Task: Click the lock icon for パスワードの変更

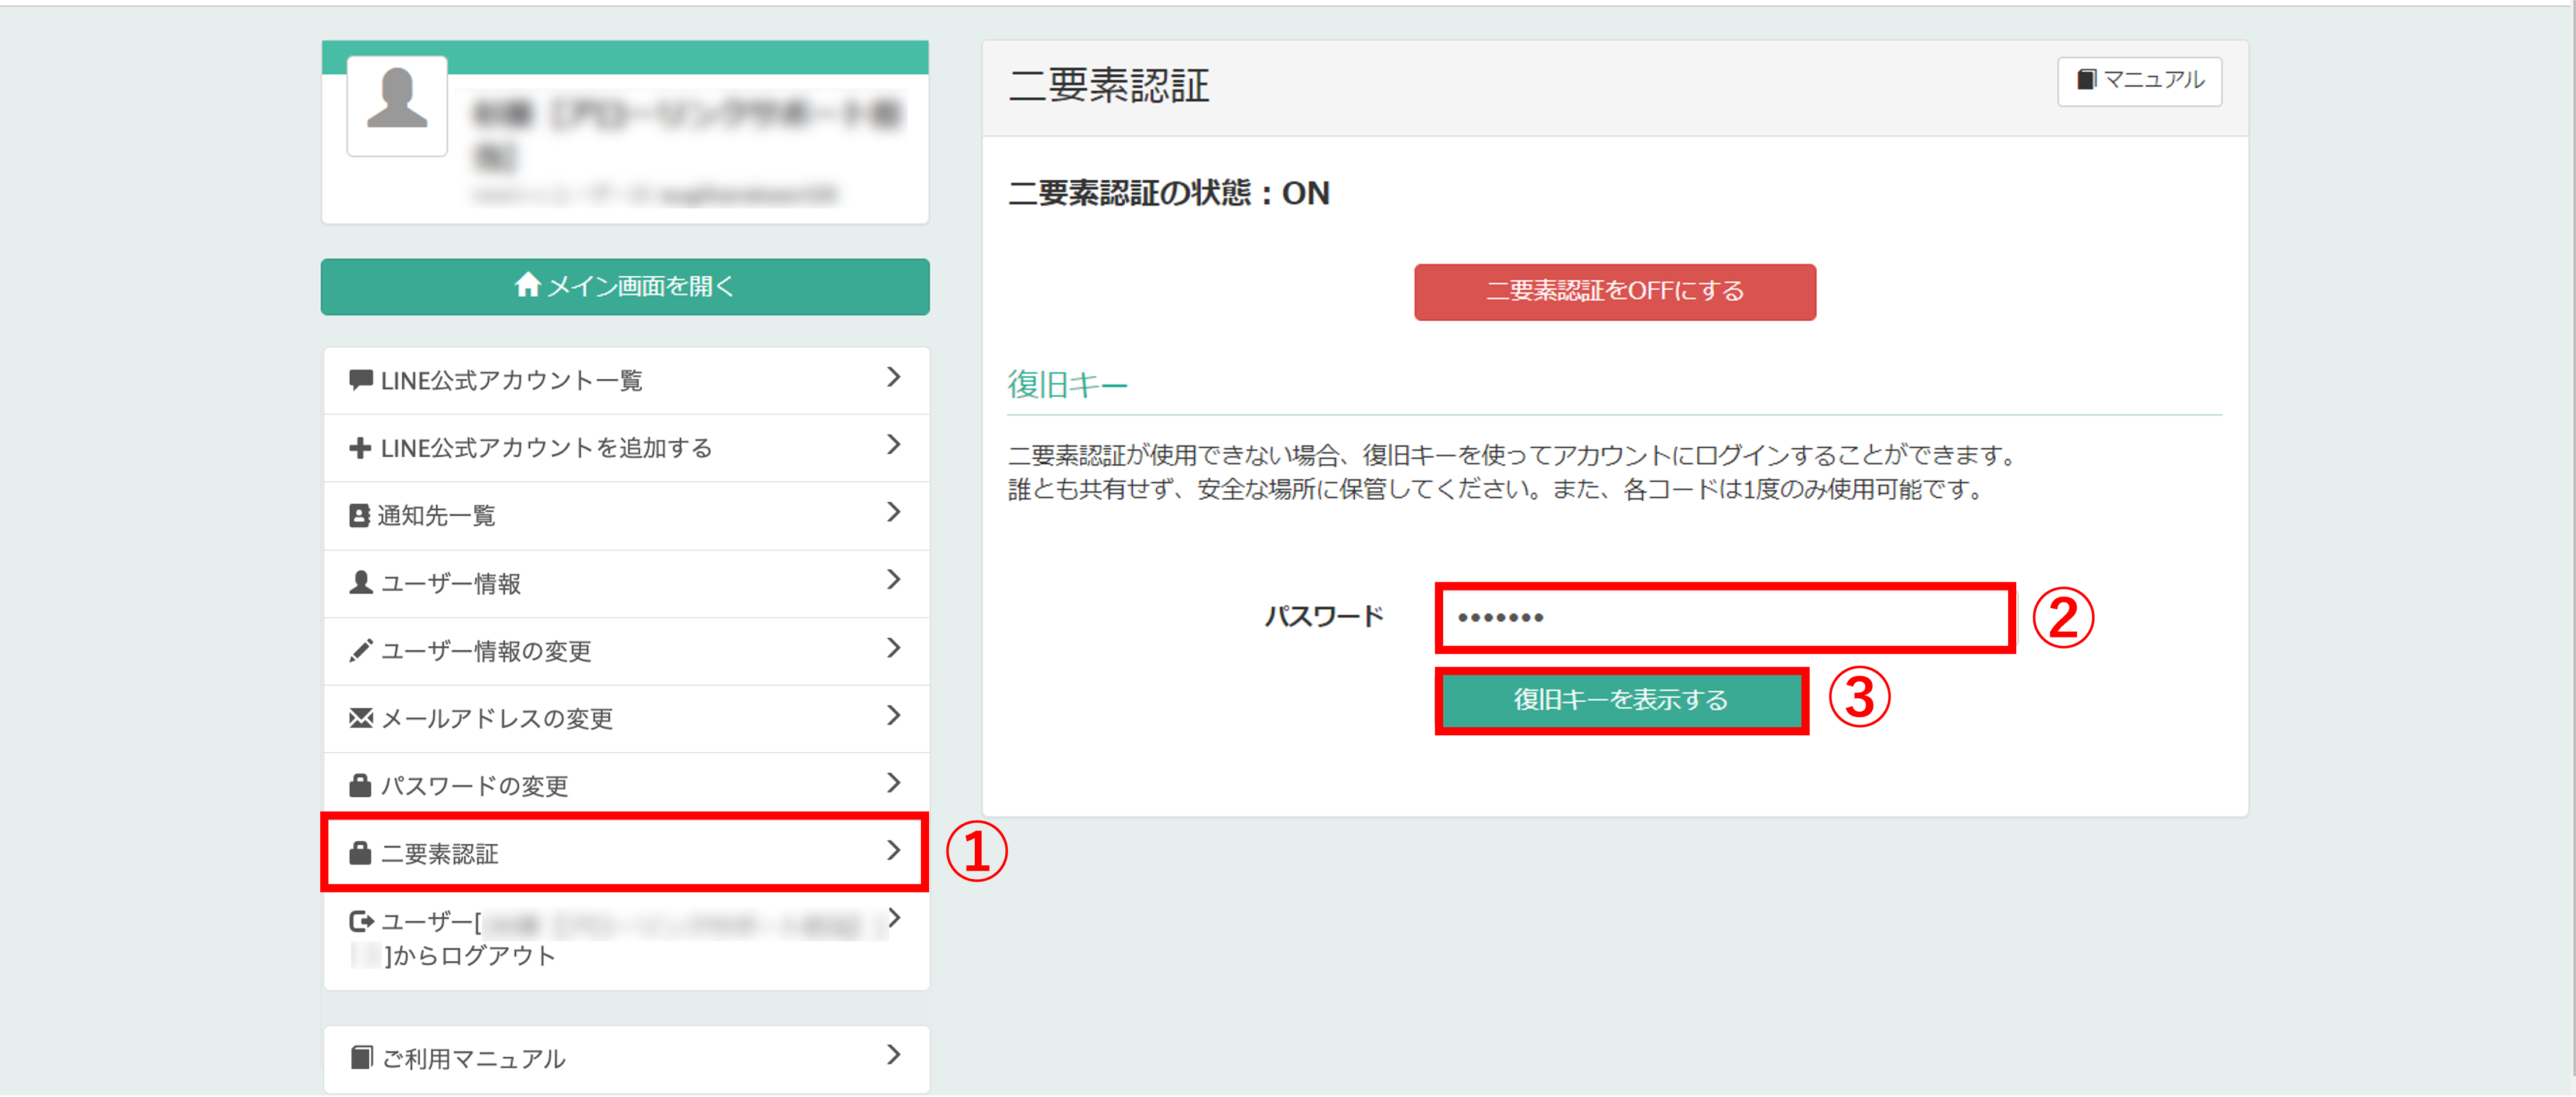Action: pyautogui.click(x=360, y=786)
